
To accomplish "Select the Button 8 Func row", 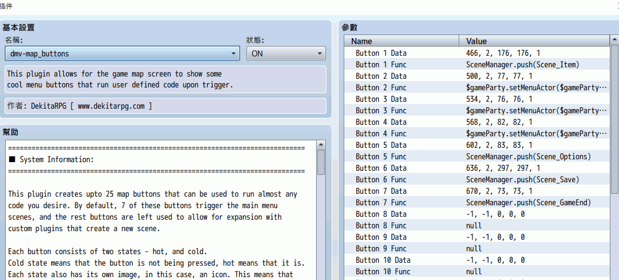I will pyautogui.click(x=477, y=225).
